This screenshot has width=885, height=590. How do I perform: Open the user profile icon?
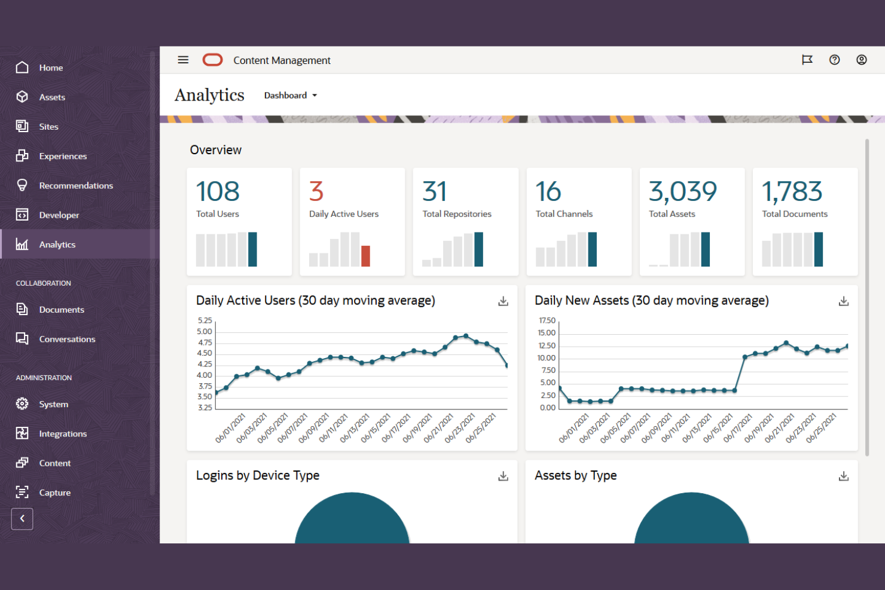[861, 60]
